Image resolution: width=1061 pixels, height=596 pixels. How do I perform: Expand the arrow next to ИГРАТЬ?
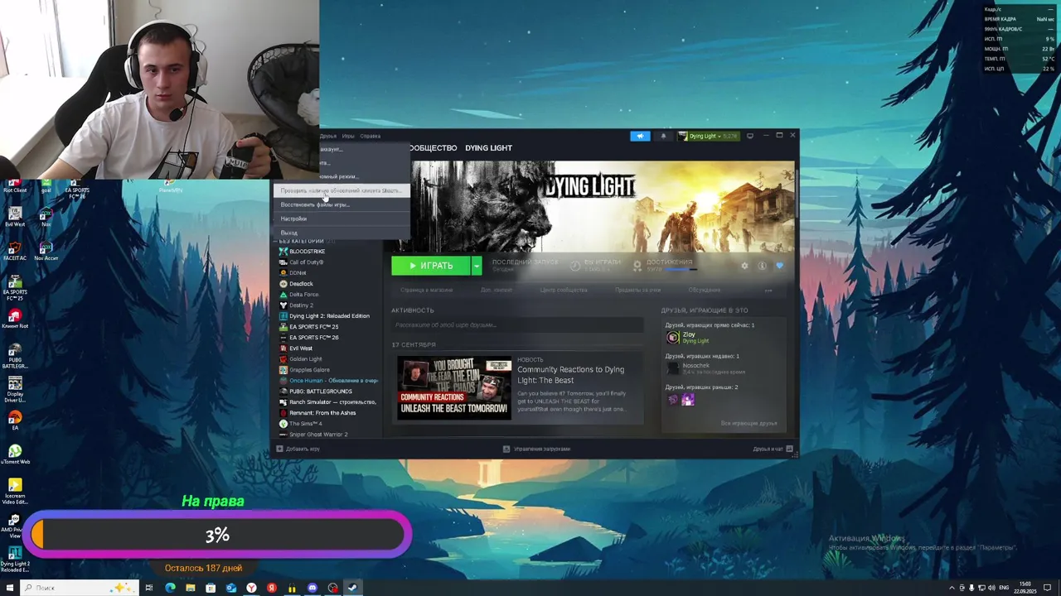pyautogui.click(x=477, y=266)
